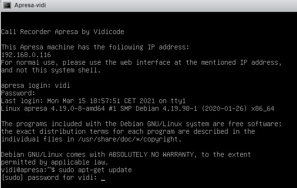Viewport: 297px width, 188px height.
Task: Click the 'sudo apt-get update' command text
Action: pyautogui.click(x=95, y=170)
